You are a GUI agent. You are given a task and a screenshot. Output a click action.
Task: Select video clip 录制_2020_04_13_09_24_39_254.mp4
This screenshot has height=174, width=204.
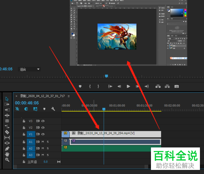[x=115, y=134]
